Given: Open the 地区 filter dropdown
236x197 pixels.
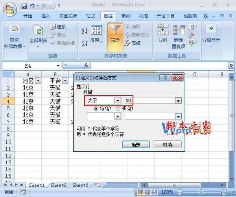Looking at the screenshot, I should 38,81.
